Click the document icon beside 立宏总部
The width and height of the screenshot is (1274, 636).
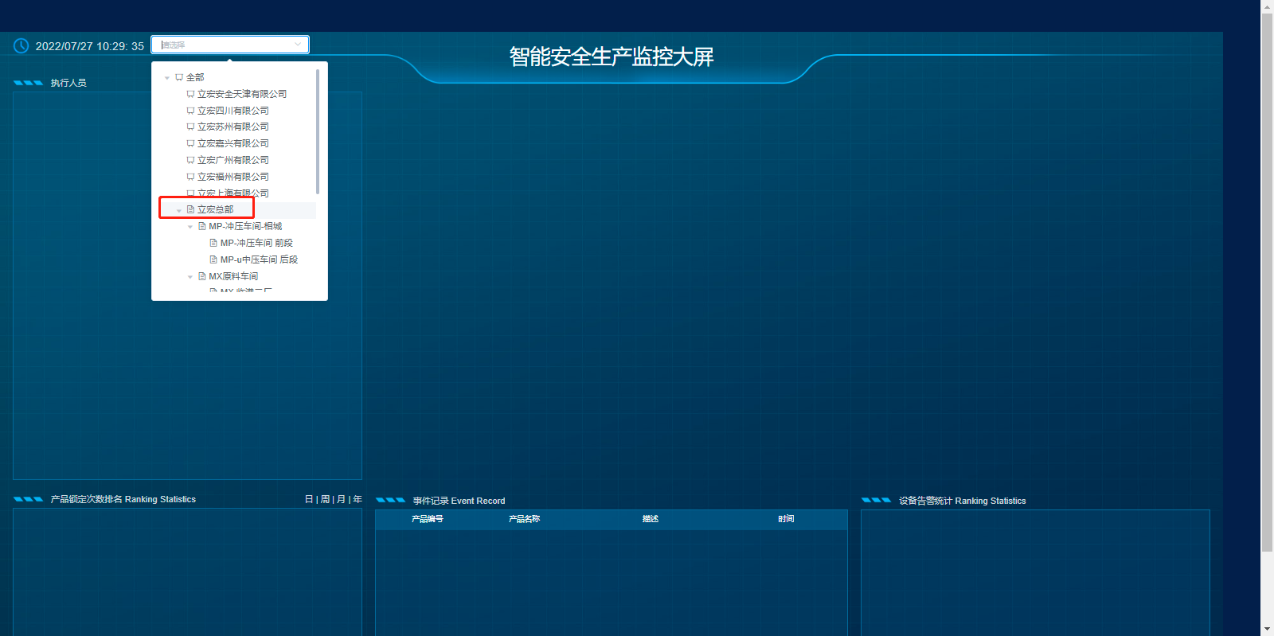(190, 209)
